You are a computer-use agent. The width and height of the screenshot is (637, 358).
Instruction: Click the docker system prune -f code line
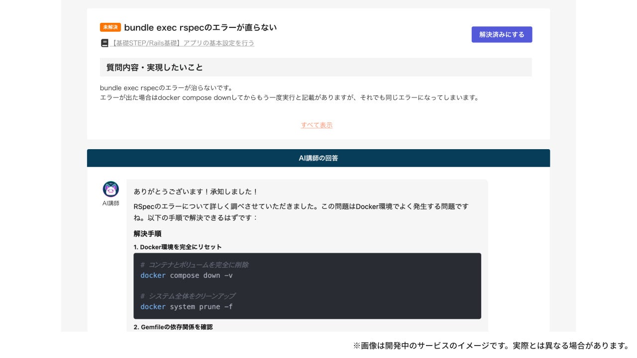tap(186, 307)
